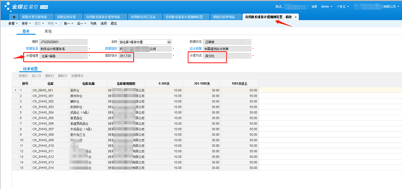The height and width of the screenshot is (189, 402).
Task: Select the CK_ZHHG_004 warehouse cell
Action: click(50, 112)
